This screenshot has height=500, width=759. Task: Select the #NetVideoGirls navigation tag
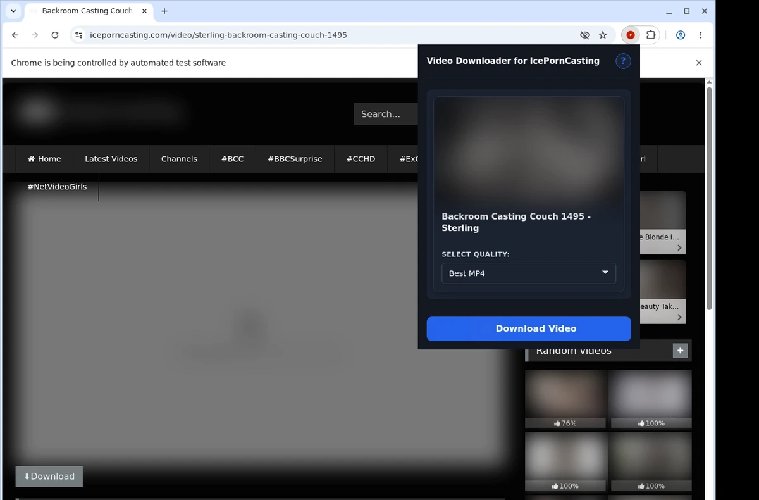tap(57, 187)
